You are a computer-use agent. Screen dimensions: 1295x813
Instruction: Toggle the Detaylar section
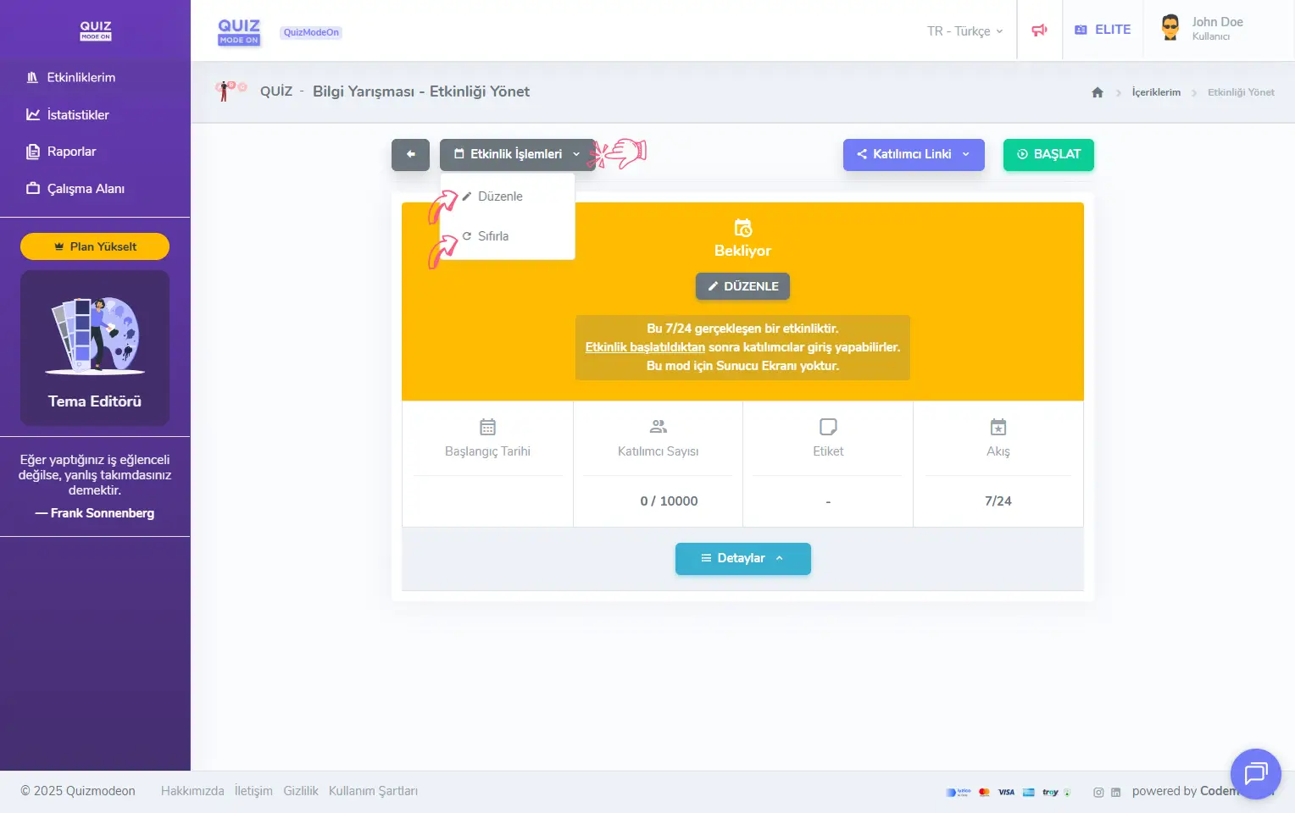pyautogui.click(x=742, y=558)
